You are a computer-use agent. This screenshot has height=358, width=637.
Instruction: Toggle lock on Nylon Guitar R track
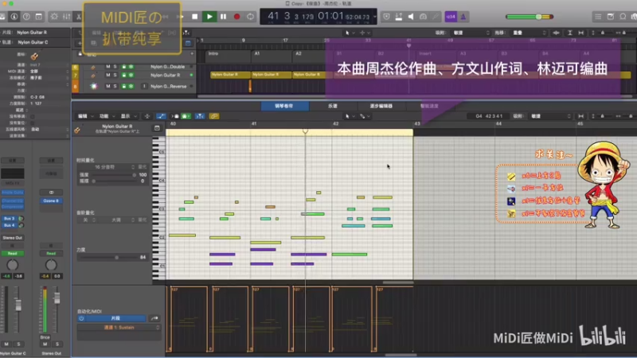tap(124, 75)
